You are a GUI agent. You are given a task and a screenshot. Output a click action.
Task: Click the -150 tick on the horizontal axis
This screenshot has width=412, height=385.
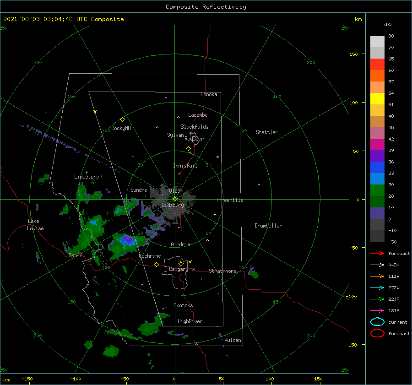click(27, 379)
